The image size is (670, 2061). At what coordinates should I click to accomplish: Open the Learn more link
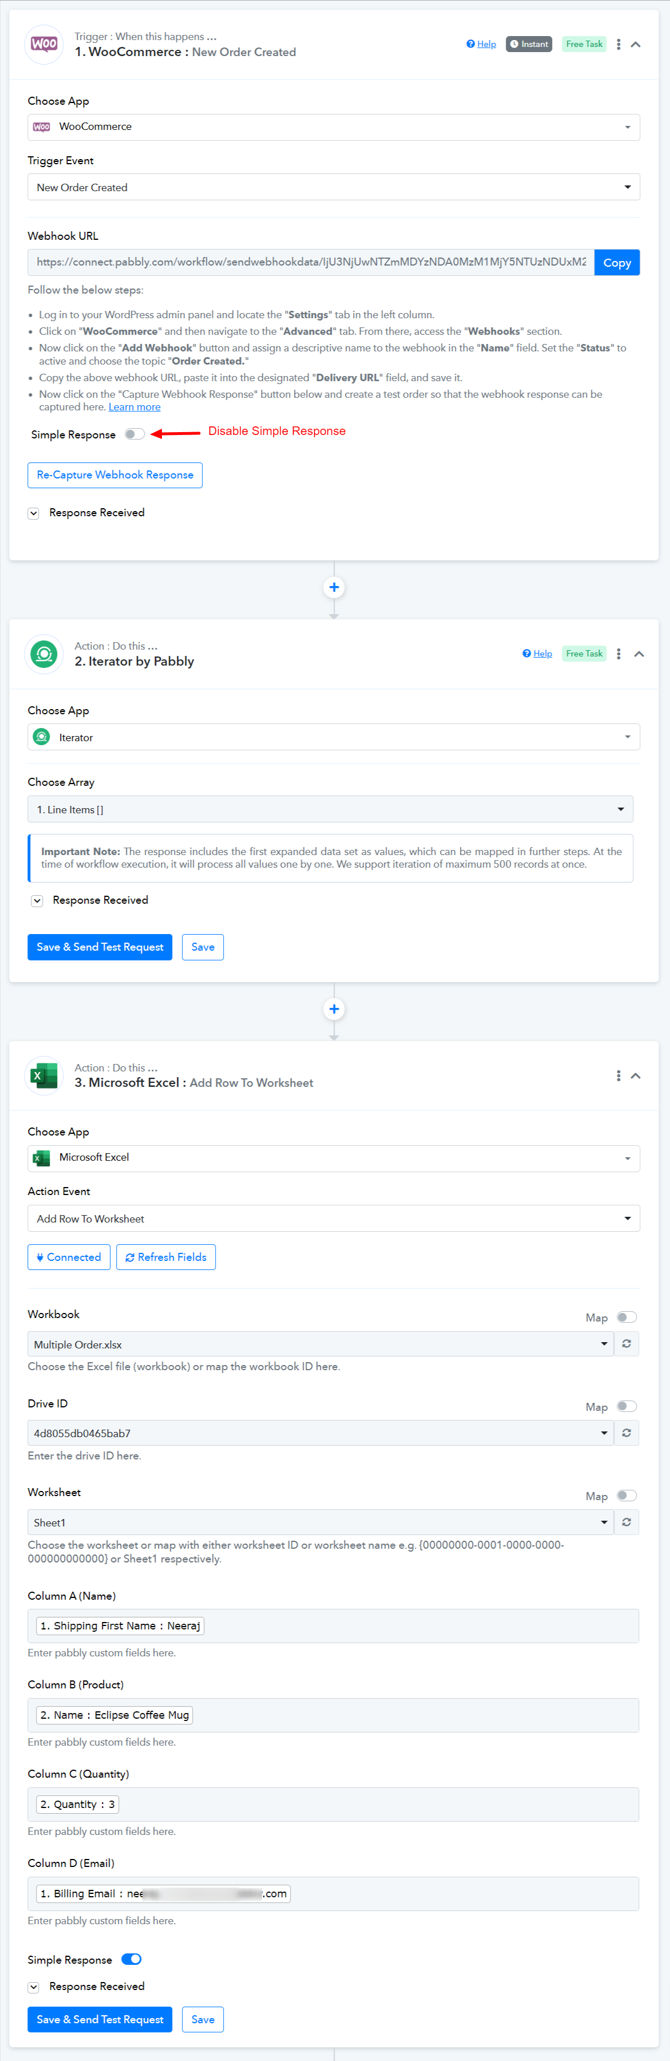click(134, 408)
